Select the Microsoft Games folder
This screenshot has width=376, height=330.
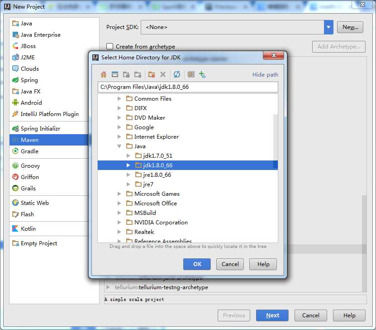click(157, 194)
